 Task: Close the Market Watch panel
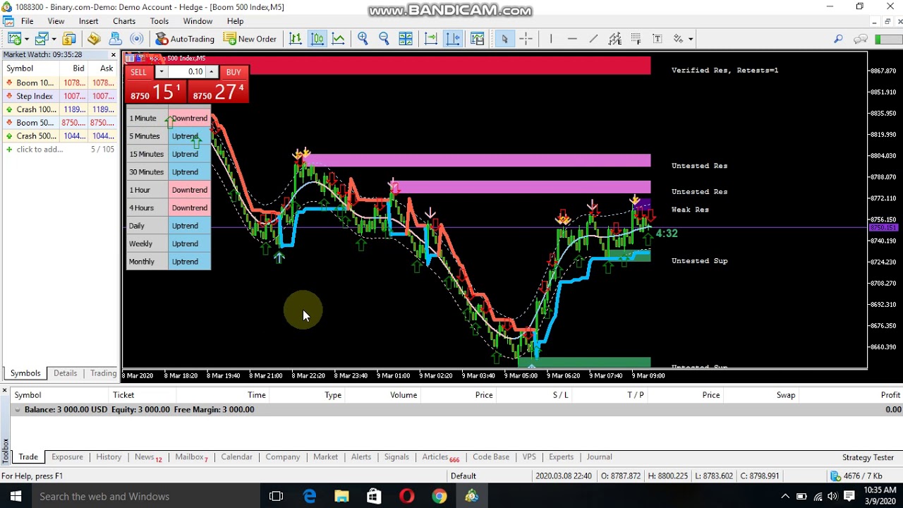coord(113,54)
